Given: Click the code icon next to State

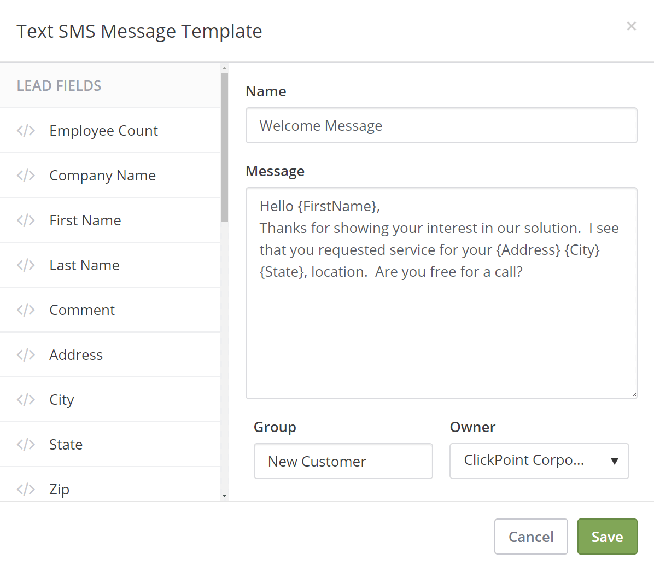Looking at the screenshot, I should (26, 445).
